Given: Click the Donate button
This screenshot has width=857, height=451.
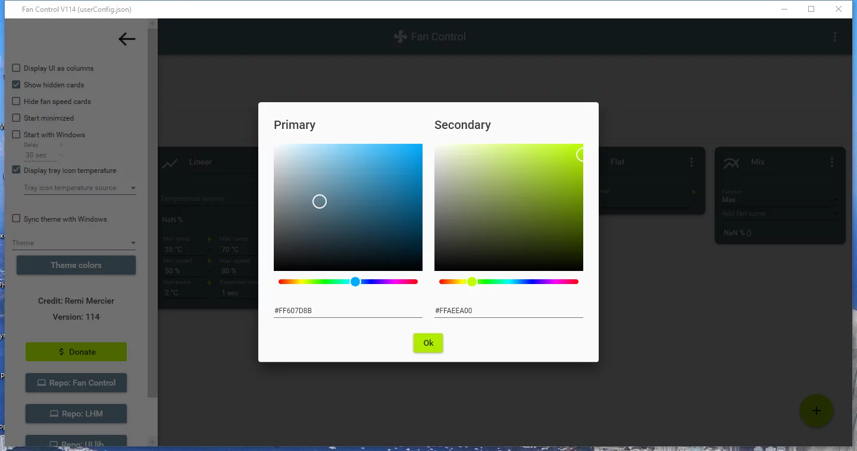Looking at the screenshot, I should (76, 352).
